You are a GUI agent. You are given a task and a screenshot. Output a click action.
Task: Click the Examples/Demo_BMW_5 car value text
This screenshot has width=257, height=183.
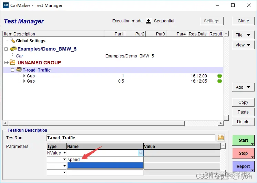pyautogui.click(x=130, y=56)
